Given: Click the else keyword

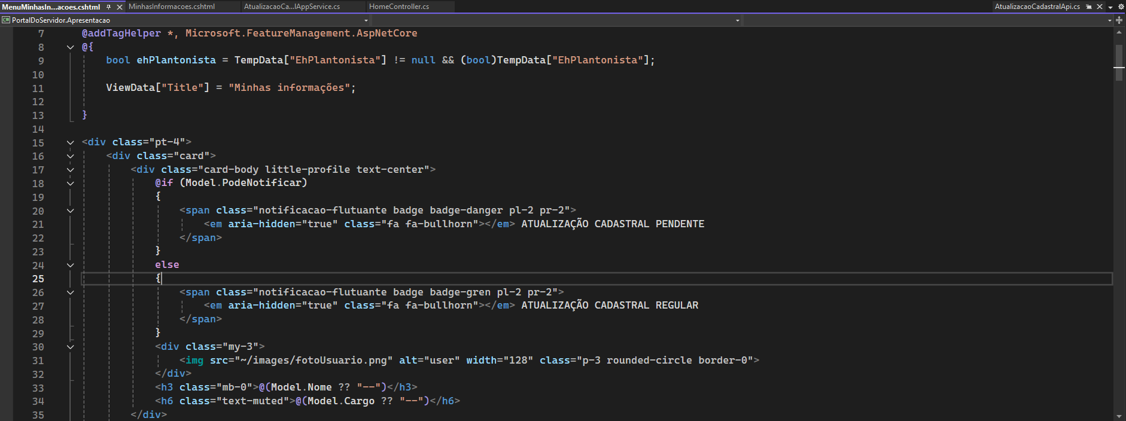Looking at the screenshot, I should 167,265.
